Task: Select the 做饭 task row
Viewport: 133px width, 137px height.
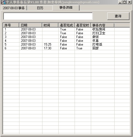Action: tap(66, 37)
